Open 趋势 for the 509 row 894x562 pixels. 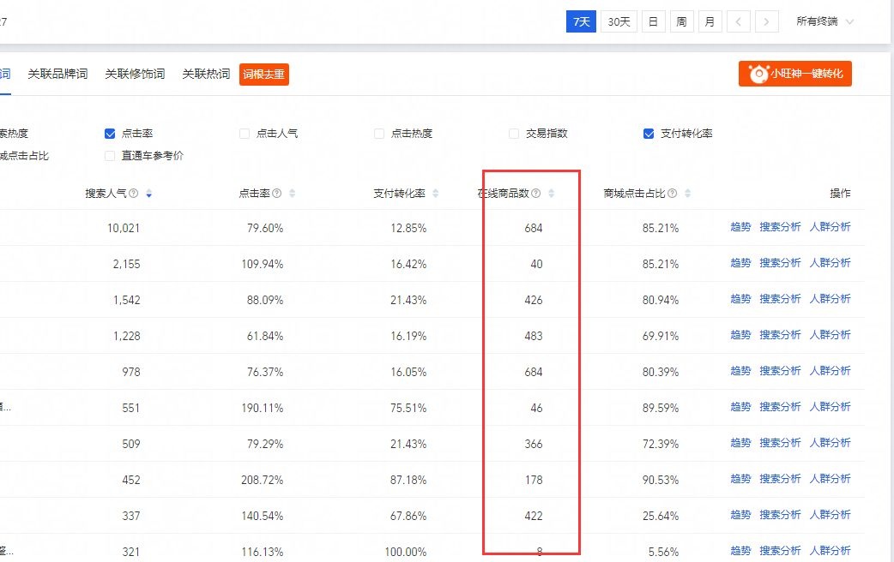740,443
